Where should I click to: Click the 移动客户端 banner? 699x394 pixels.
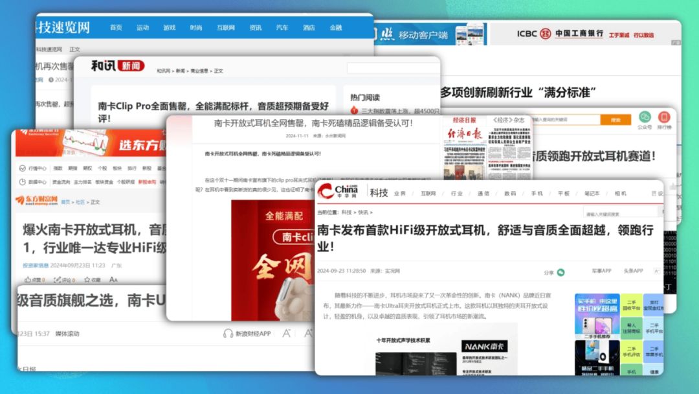tap(430, 34)
